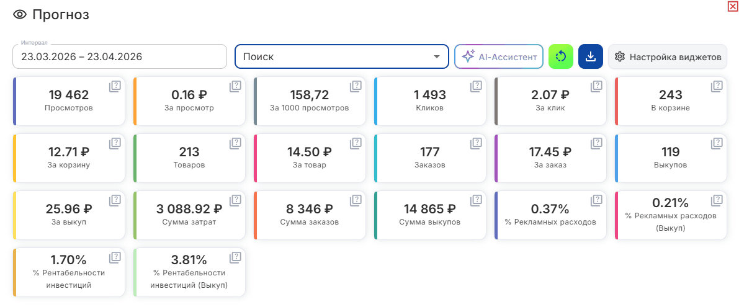739x307 pixels.
Task: Open info icon on Сумма заказов widget
Action: [356, 200]
